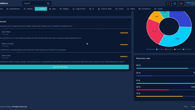Click 'All Rights Reserved.' footer text
Image resolution: width=195 pixels, height=110 pixels.
19,107
